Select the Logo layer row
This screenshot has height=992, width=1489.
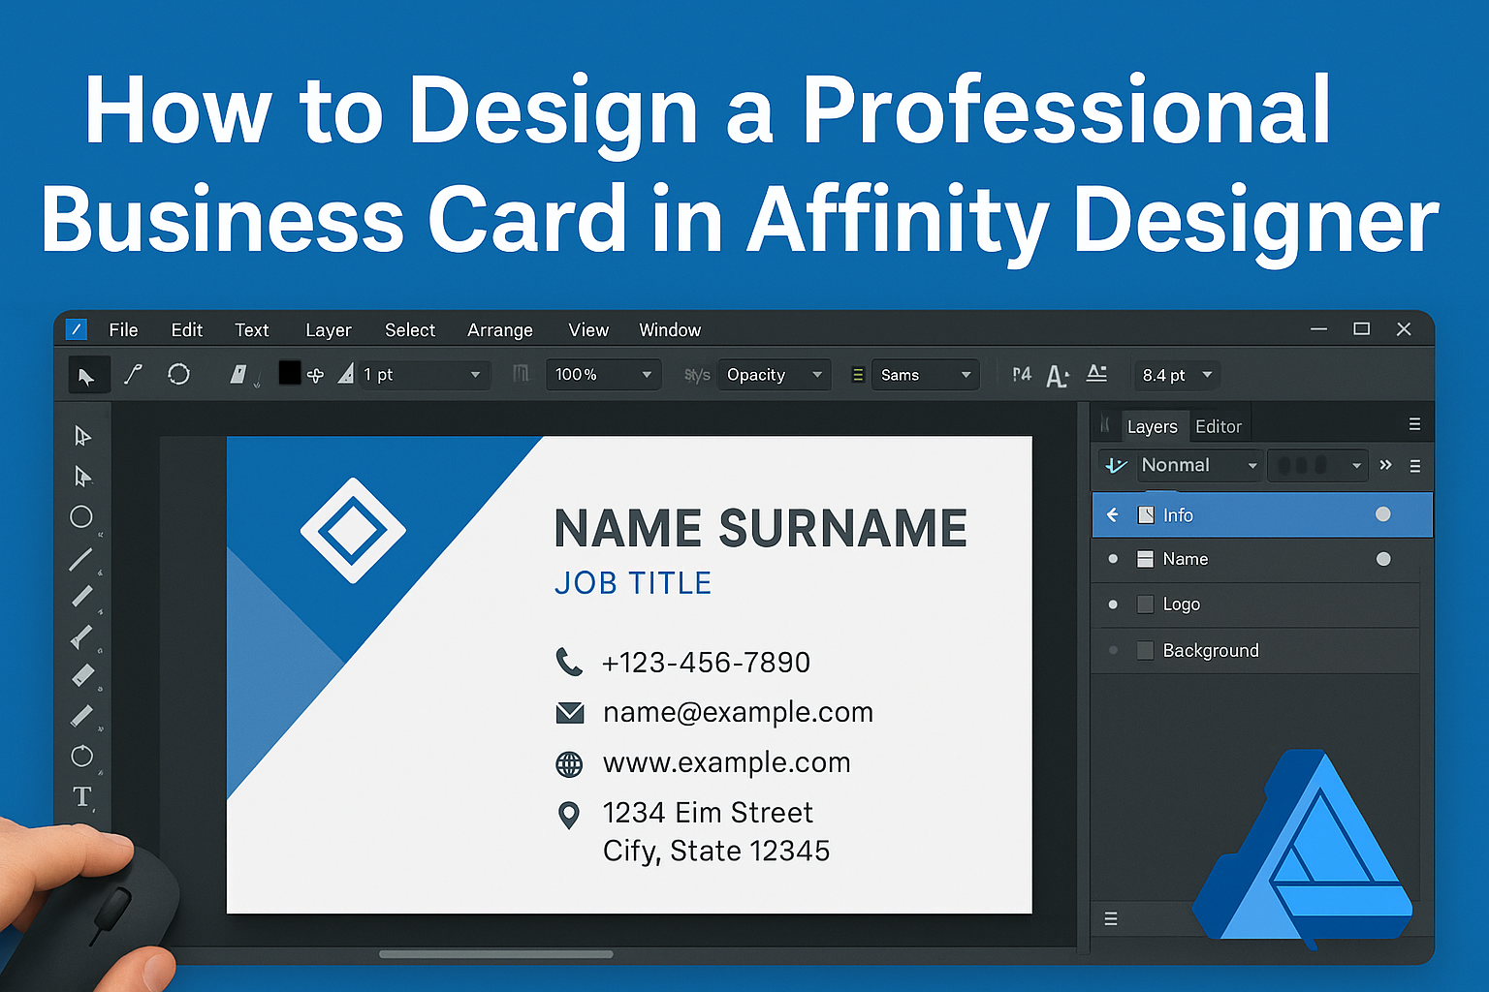(x=1255, y=604)
